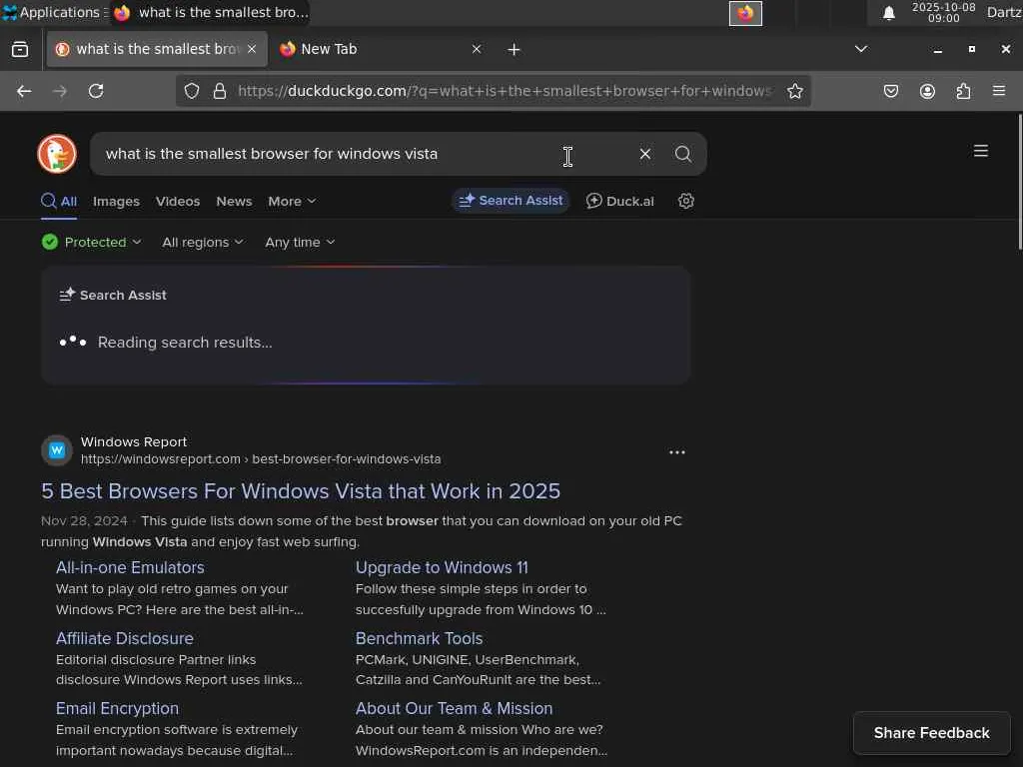Viewport: 1023px width, 767px height.
Task: Click the Share Feedback button
Action: coord(931,732)
